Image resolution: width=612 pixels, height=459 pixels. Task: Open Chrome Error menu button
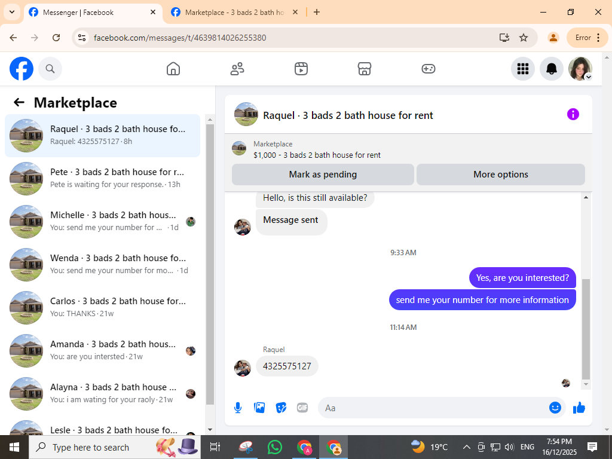(x=587, y=38)
